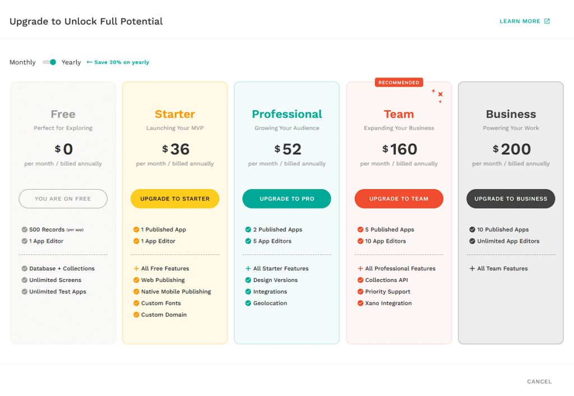Screen dimensions: 574x396
Task: Click the Upgrade to Pro button
Action: (x=286, y=199)
